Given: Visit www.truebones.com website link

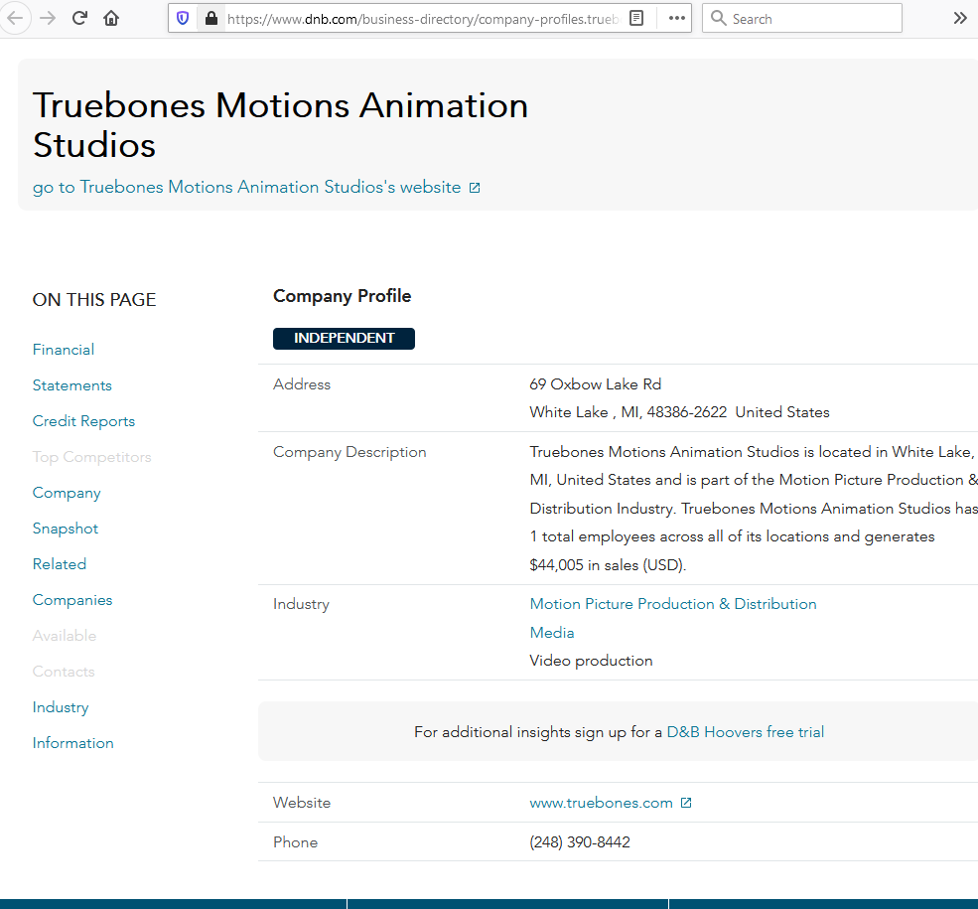Looking at the screenshot, I should coord(602,803).
